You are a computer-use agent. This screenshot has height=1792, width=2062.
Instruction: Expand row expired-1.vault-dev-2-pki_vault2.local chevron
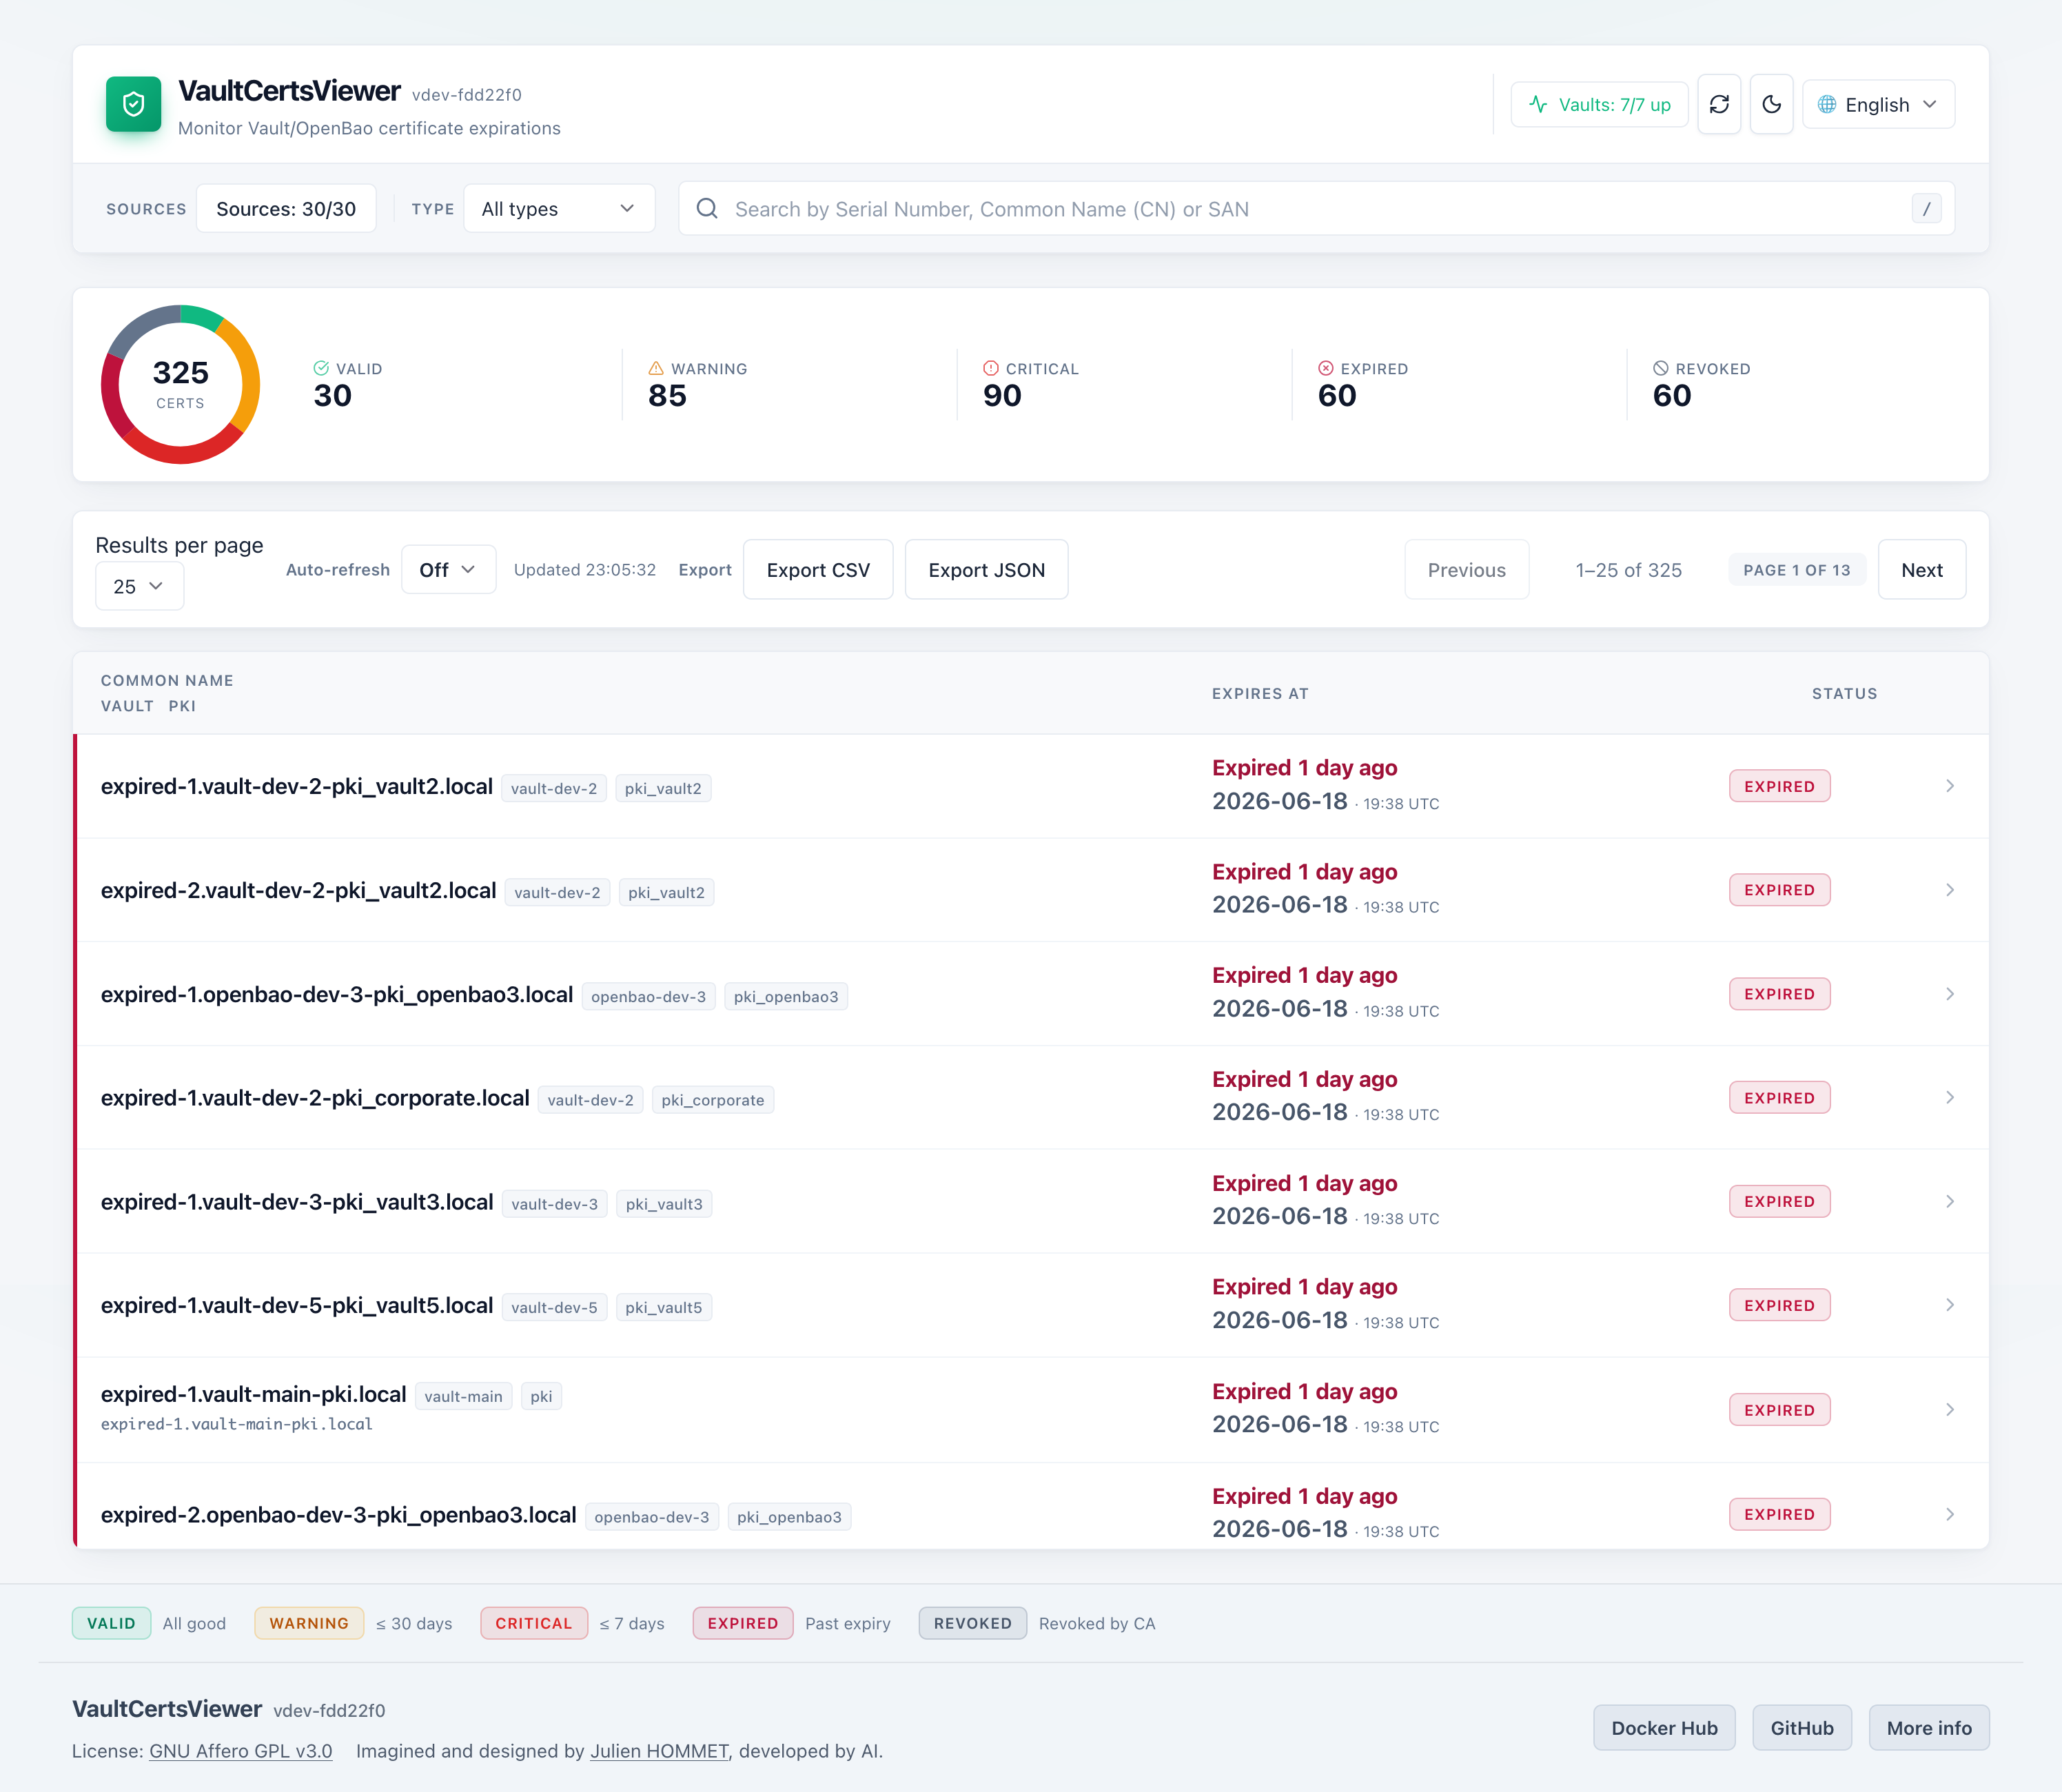coord(1949,786)
